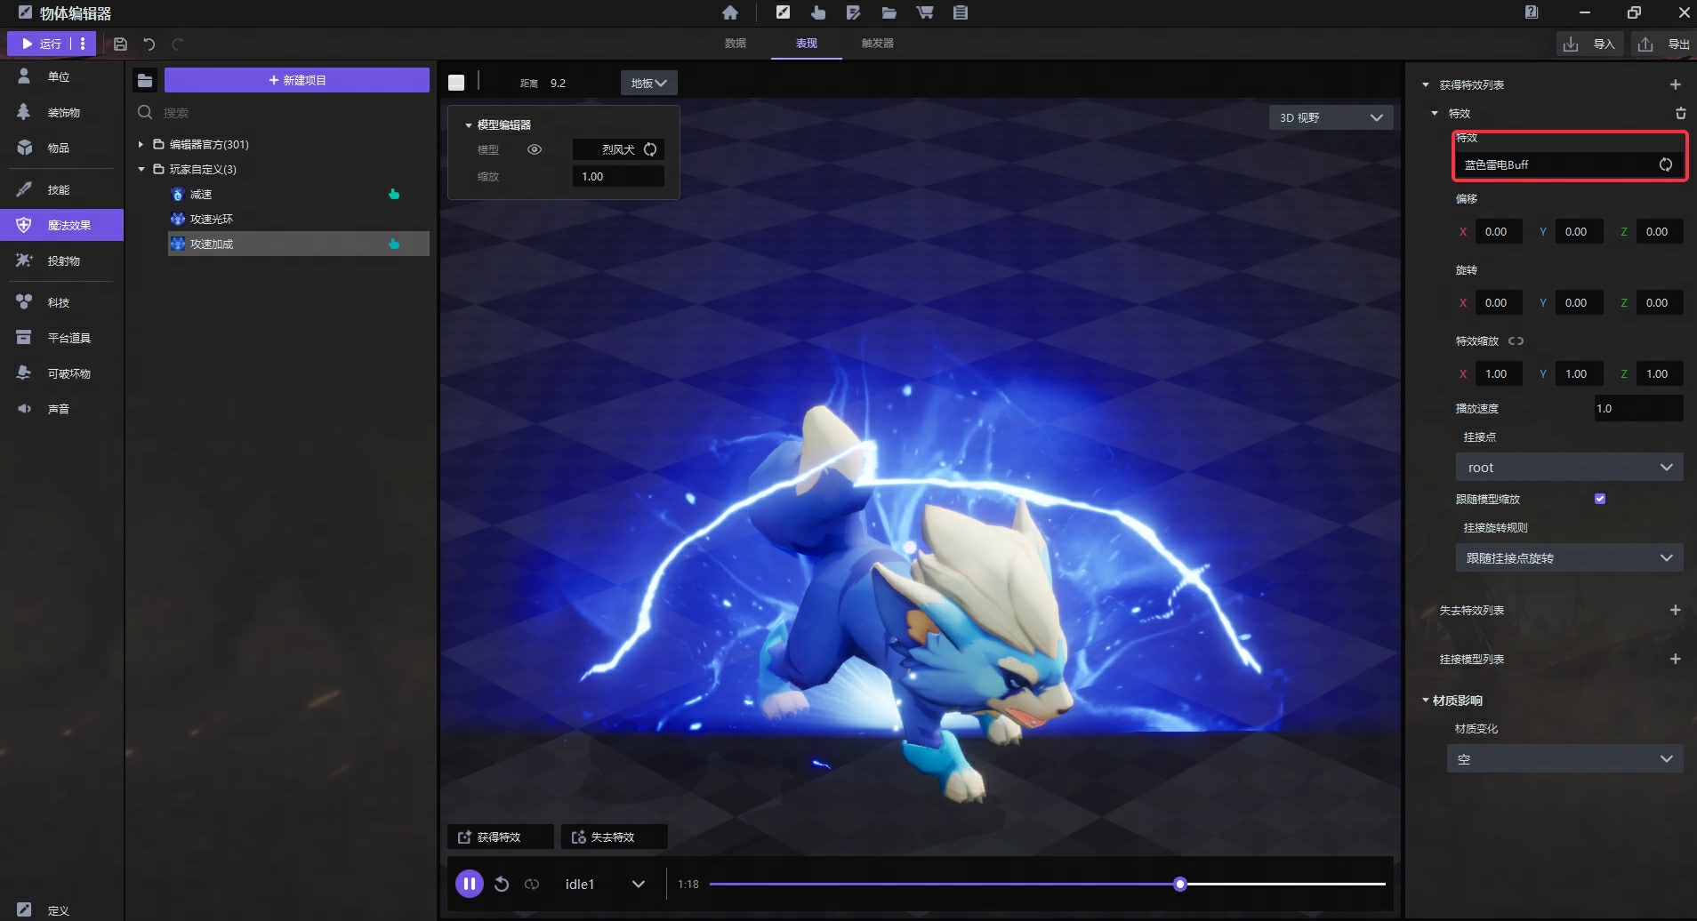Open the 跟随挂接点旋转 dropdown
The width and height of the screenshot is (1697, 921).
click(x=1569, y=557)
